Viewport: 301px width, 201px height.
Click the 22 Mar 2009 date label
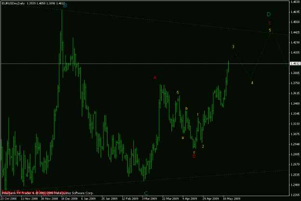pyautogui.click(x=170, y=199)
